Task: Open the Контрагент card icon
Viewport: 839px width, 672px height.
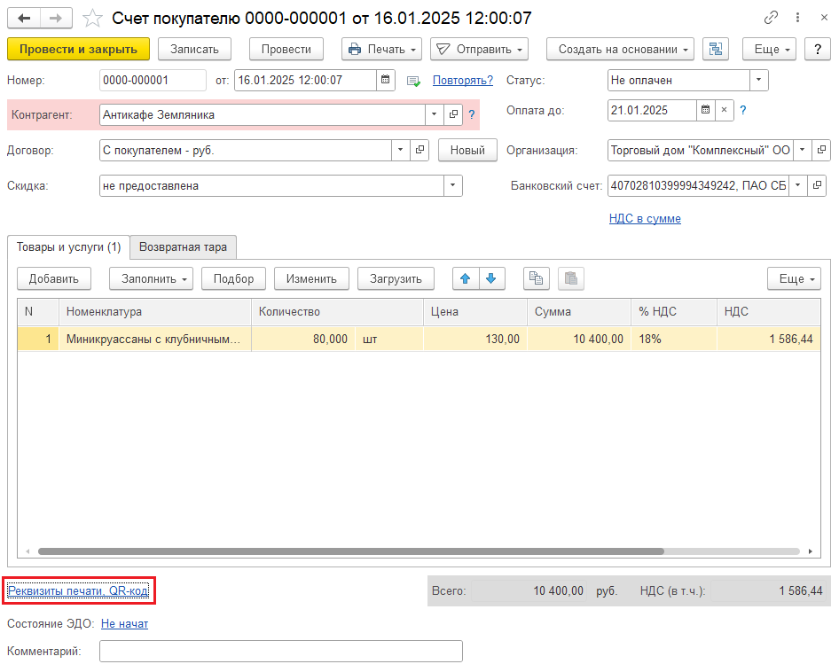Action: point(453,114)
